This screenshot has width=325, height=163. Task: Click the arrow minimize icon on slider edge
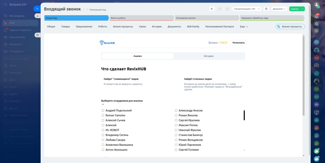coord(37,16)
